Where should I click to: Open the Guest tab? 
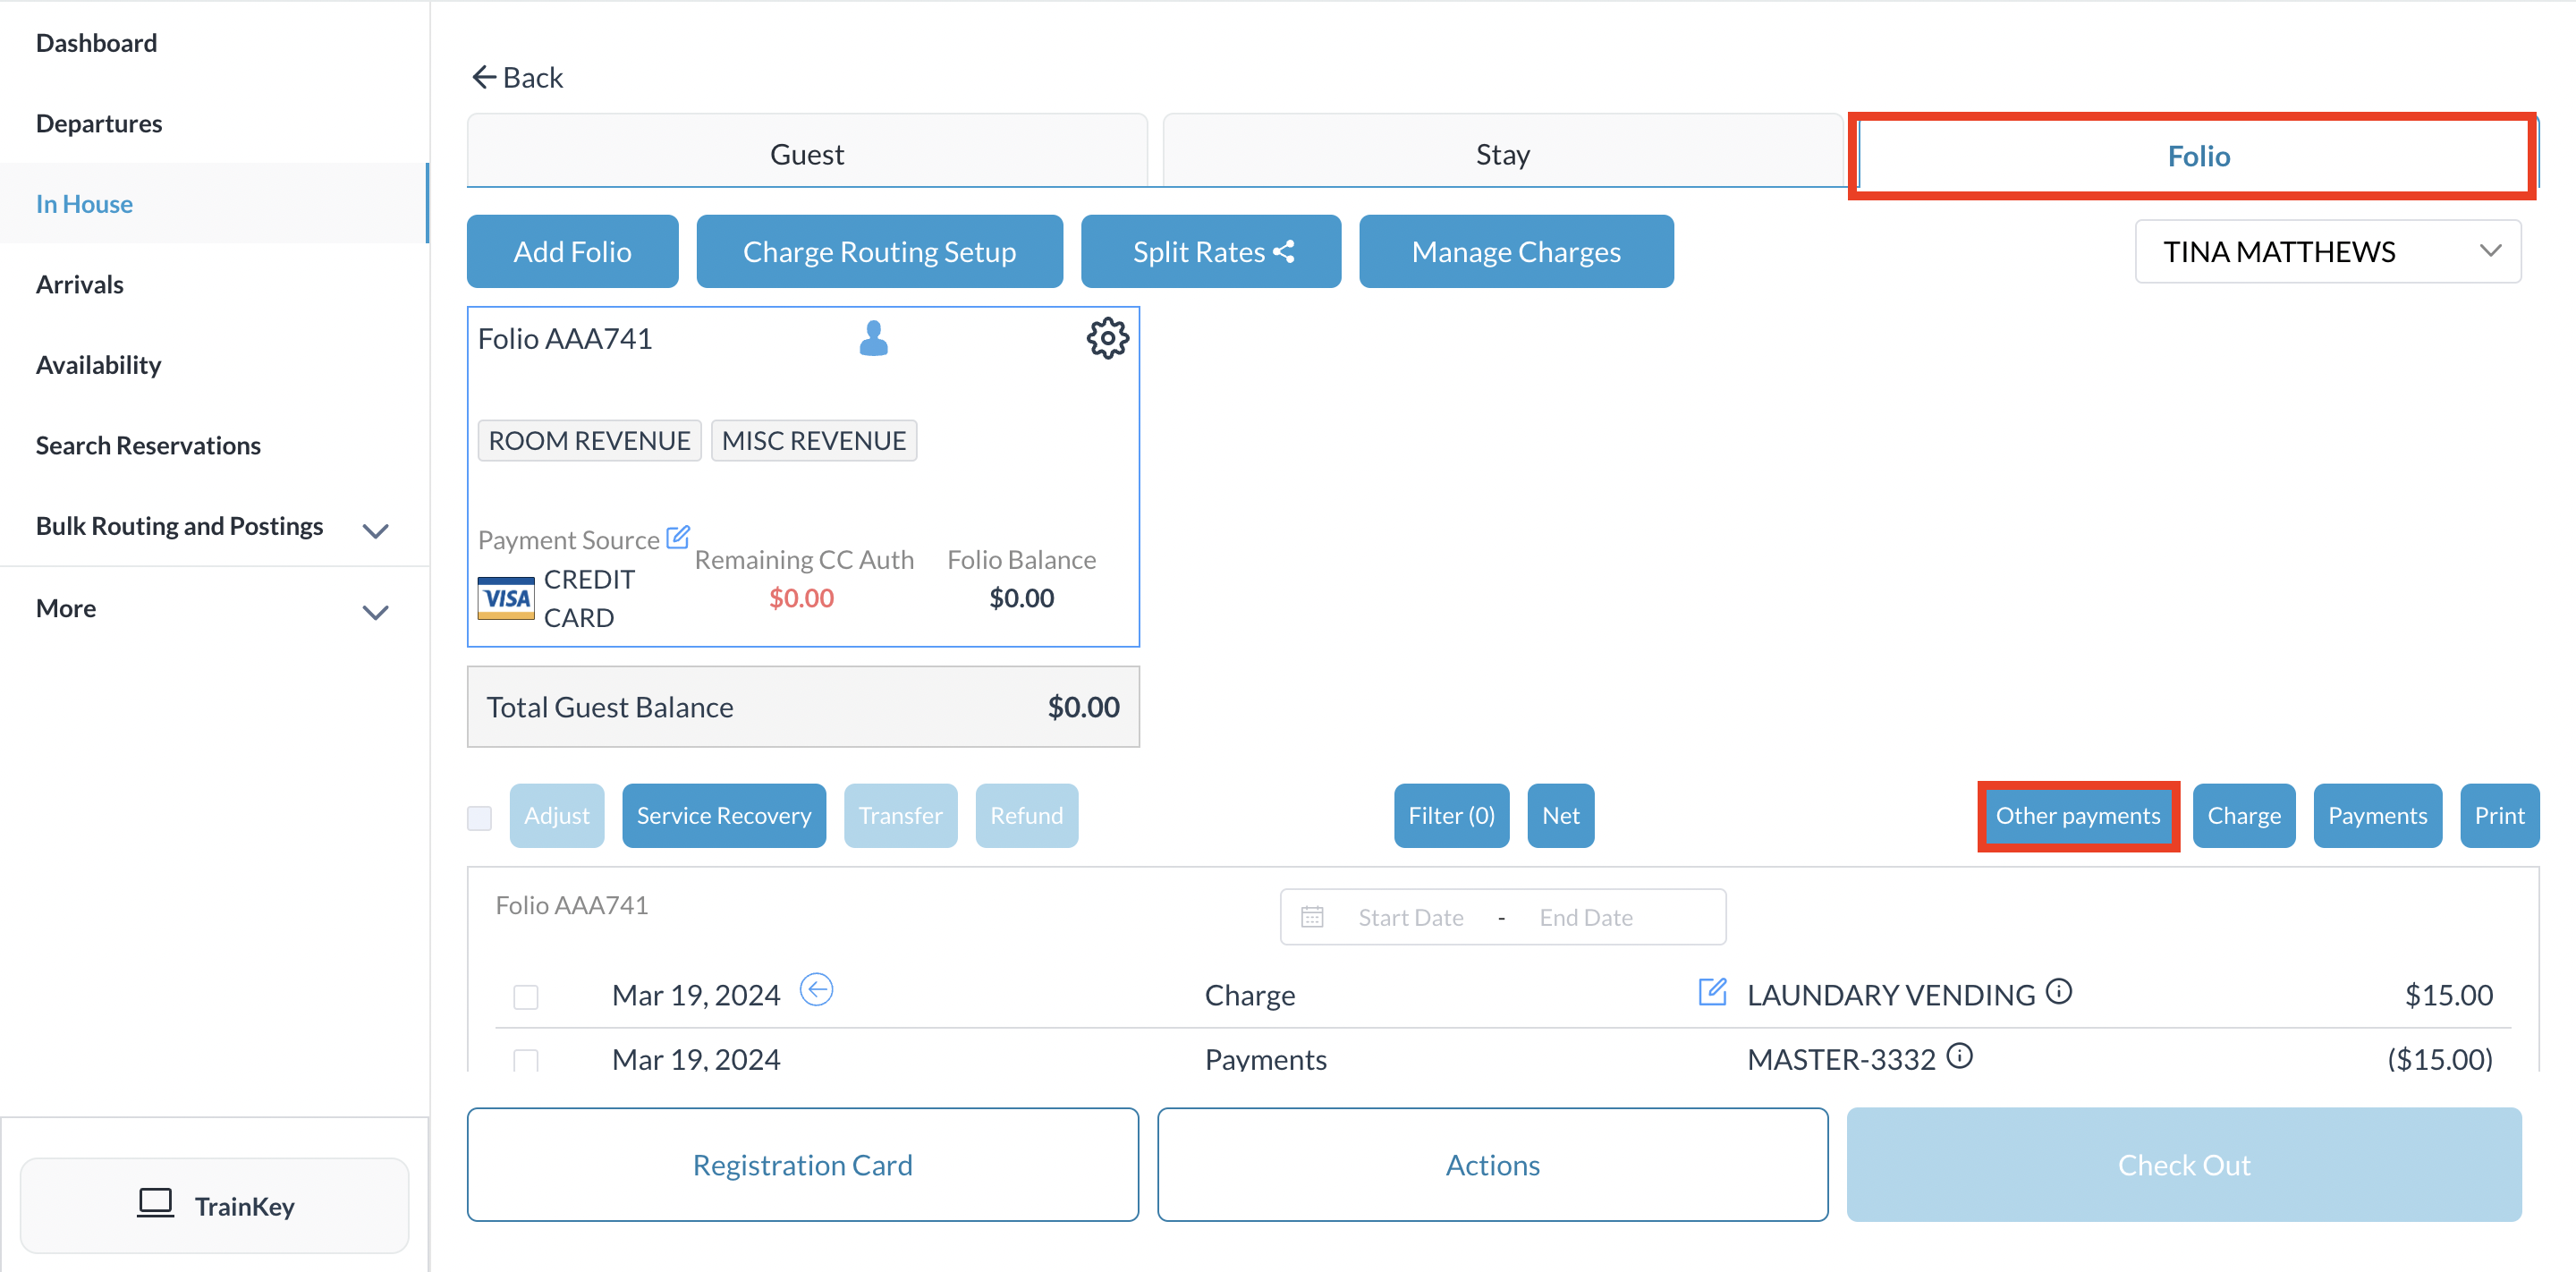coord(806,154)
